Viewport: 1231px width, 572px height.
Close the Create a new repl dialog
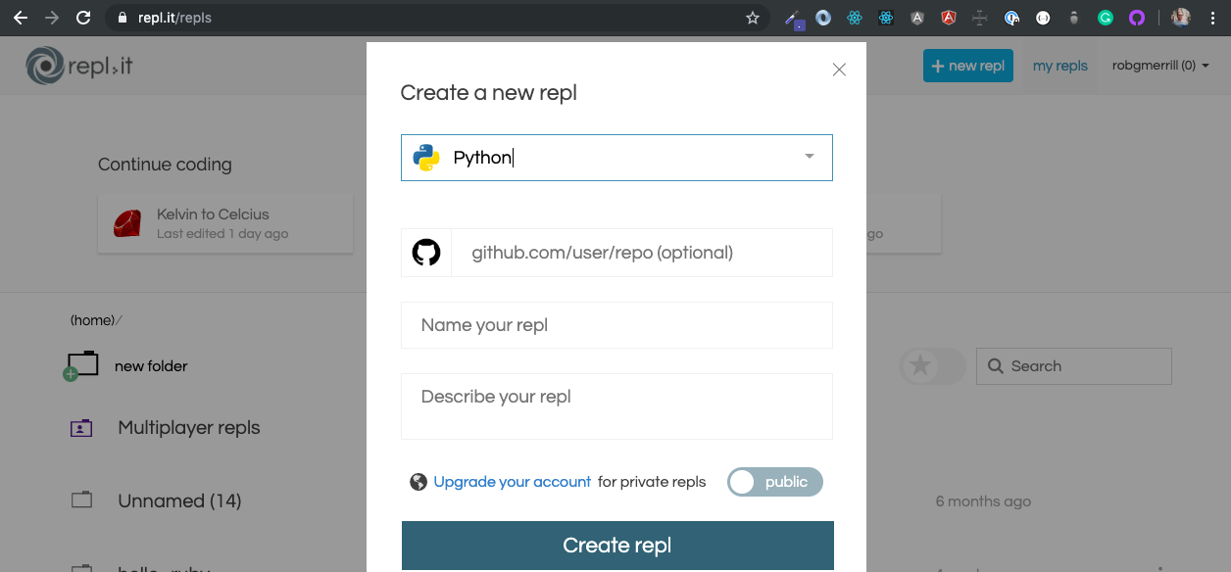839,70
